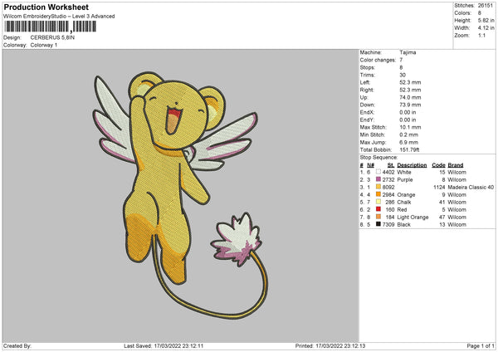Click the 8092 Madeira thread color swatch

pos(378,187)
